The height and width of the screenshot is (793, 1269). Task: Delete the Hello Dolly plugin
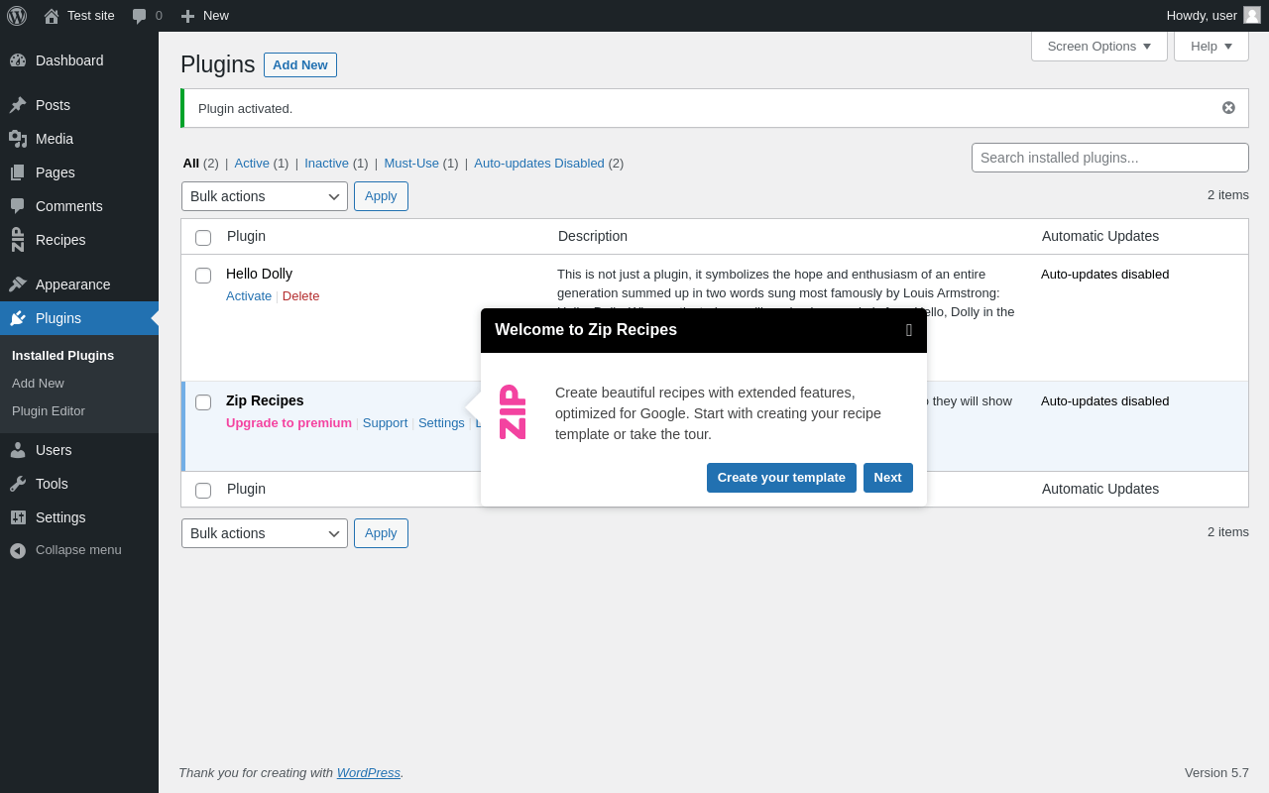click(x=301, y=296)
